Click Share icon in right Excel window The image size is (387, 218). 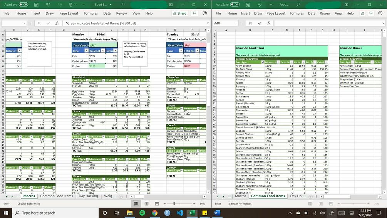coord(362,13)
